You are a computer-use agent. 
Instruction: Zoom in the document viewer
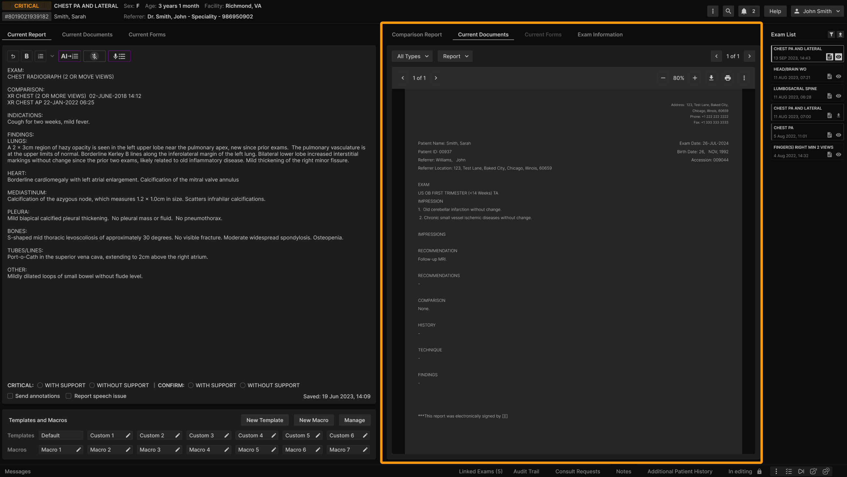coord(694,78)
